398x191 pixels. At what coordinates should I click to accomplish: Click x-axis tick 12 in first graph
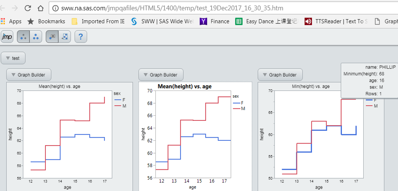pos(30,181)
